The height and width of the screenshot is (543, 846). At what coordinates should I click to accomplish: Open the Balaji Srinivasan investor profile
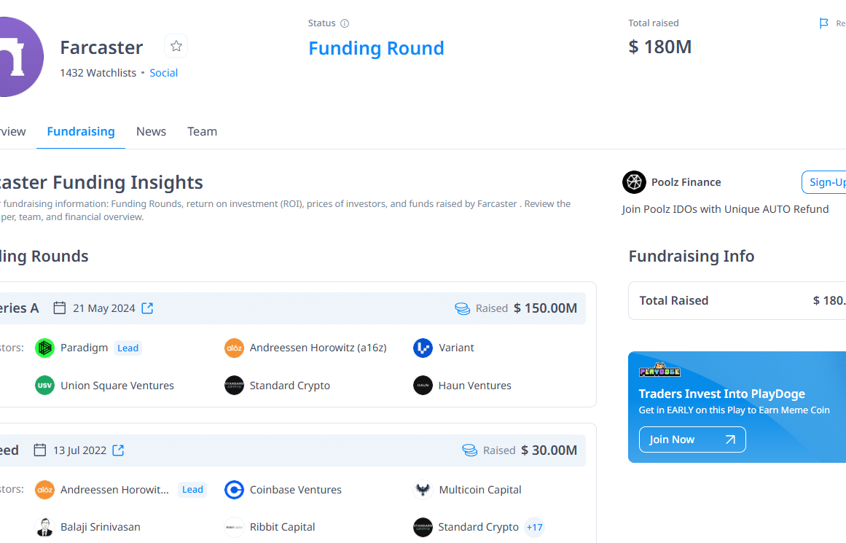point(100,527)
